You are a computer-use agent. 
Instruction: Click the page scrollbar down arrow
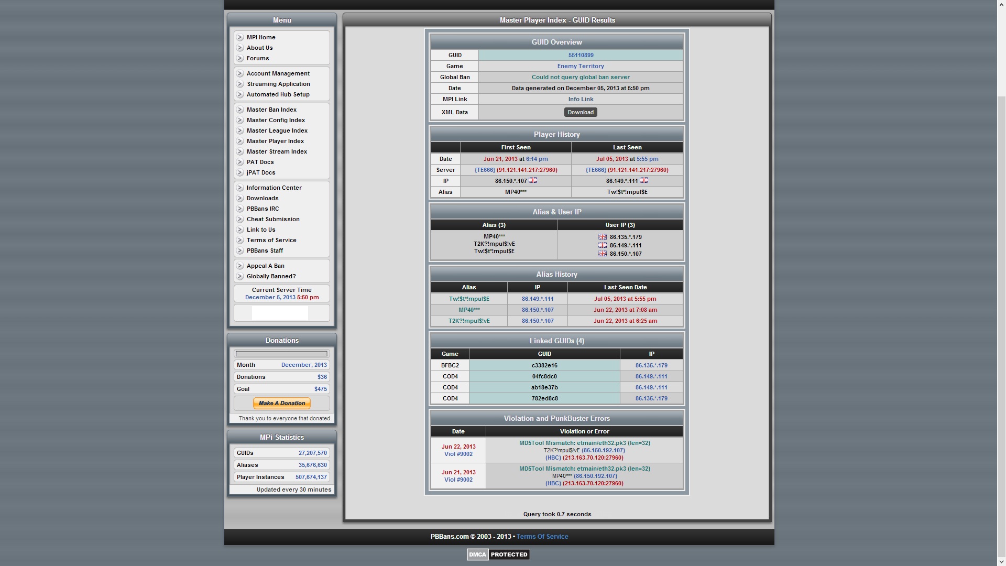[1001, 562]
